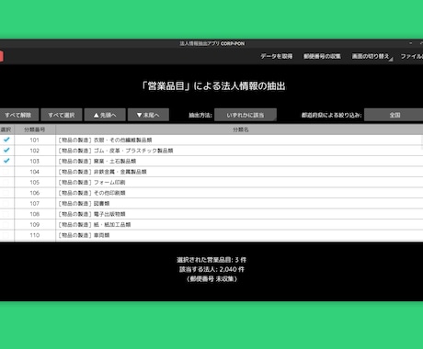
Task: Select the 窯業・土石製品類 row text
Action: coord(115,161)
